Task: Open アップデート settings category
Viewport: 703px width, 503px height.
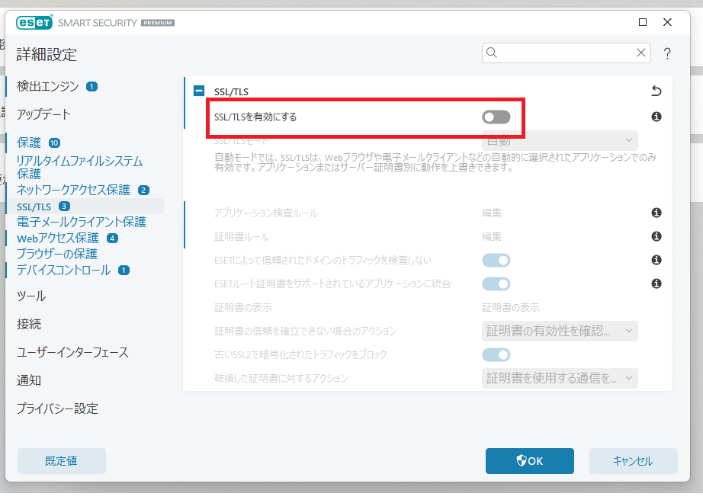Action: (x=43, y=114)
